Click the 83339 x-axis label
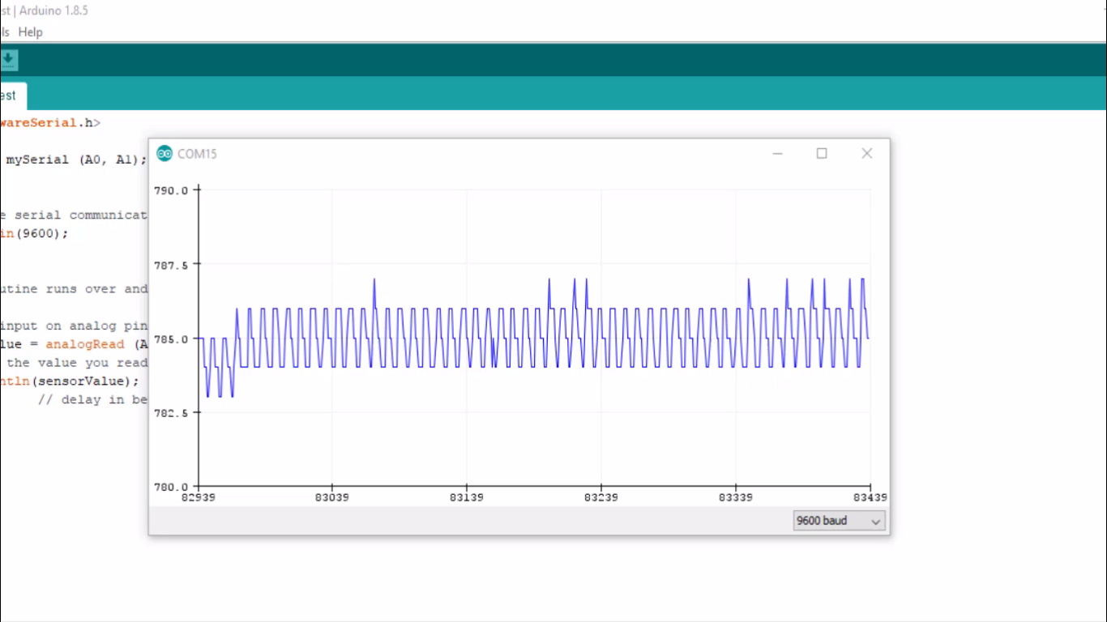1107x622 pixels. click(x=735, y=497)
